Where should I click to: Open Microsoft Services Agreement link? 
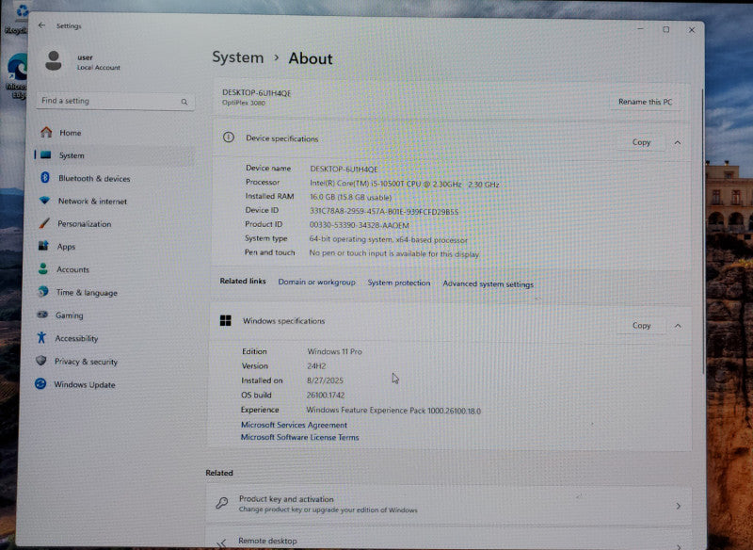point(294,425)
